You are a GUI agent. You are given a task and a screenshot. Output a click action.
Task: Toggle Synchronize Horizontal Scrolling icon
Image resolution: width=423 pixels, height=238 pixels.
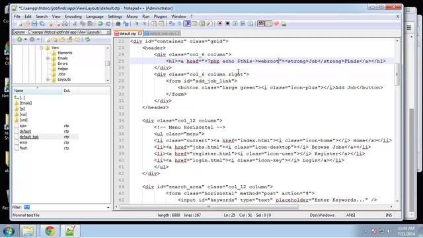(x=161, y=24)
